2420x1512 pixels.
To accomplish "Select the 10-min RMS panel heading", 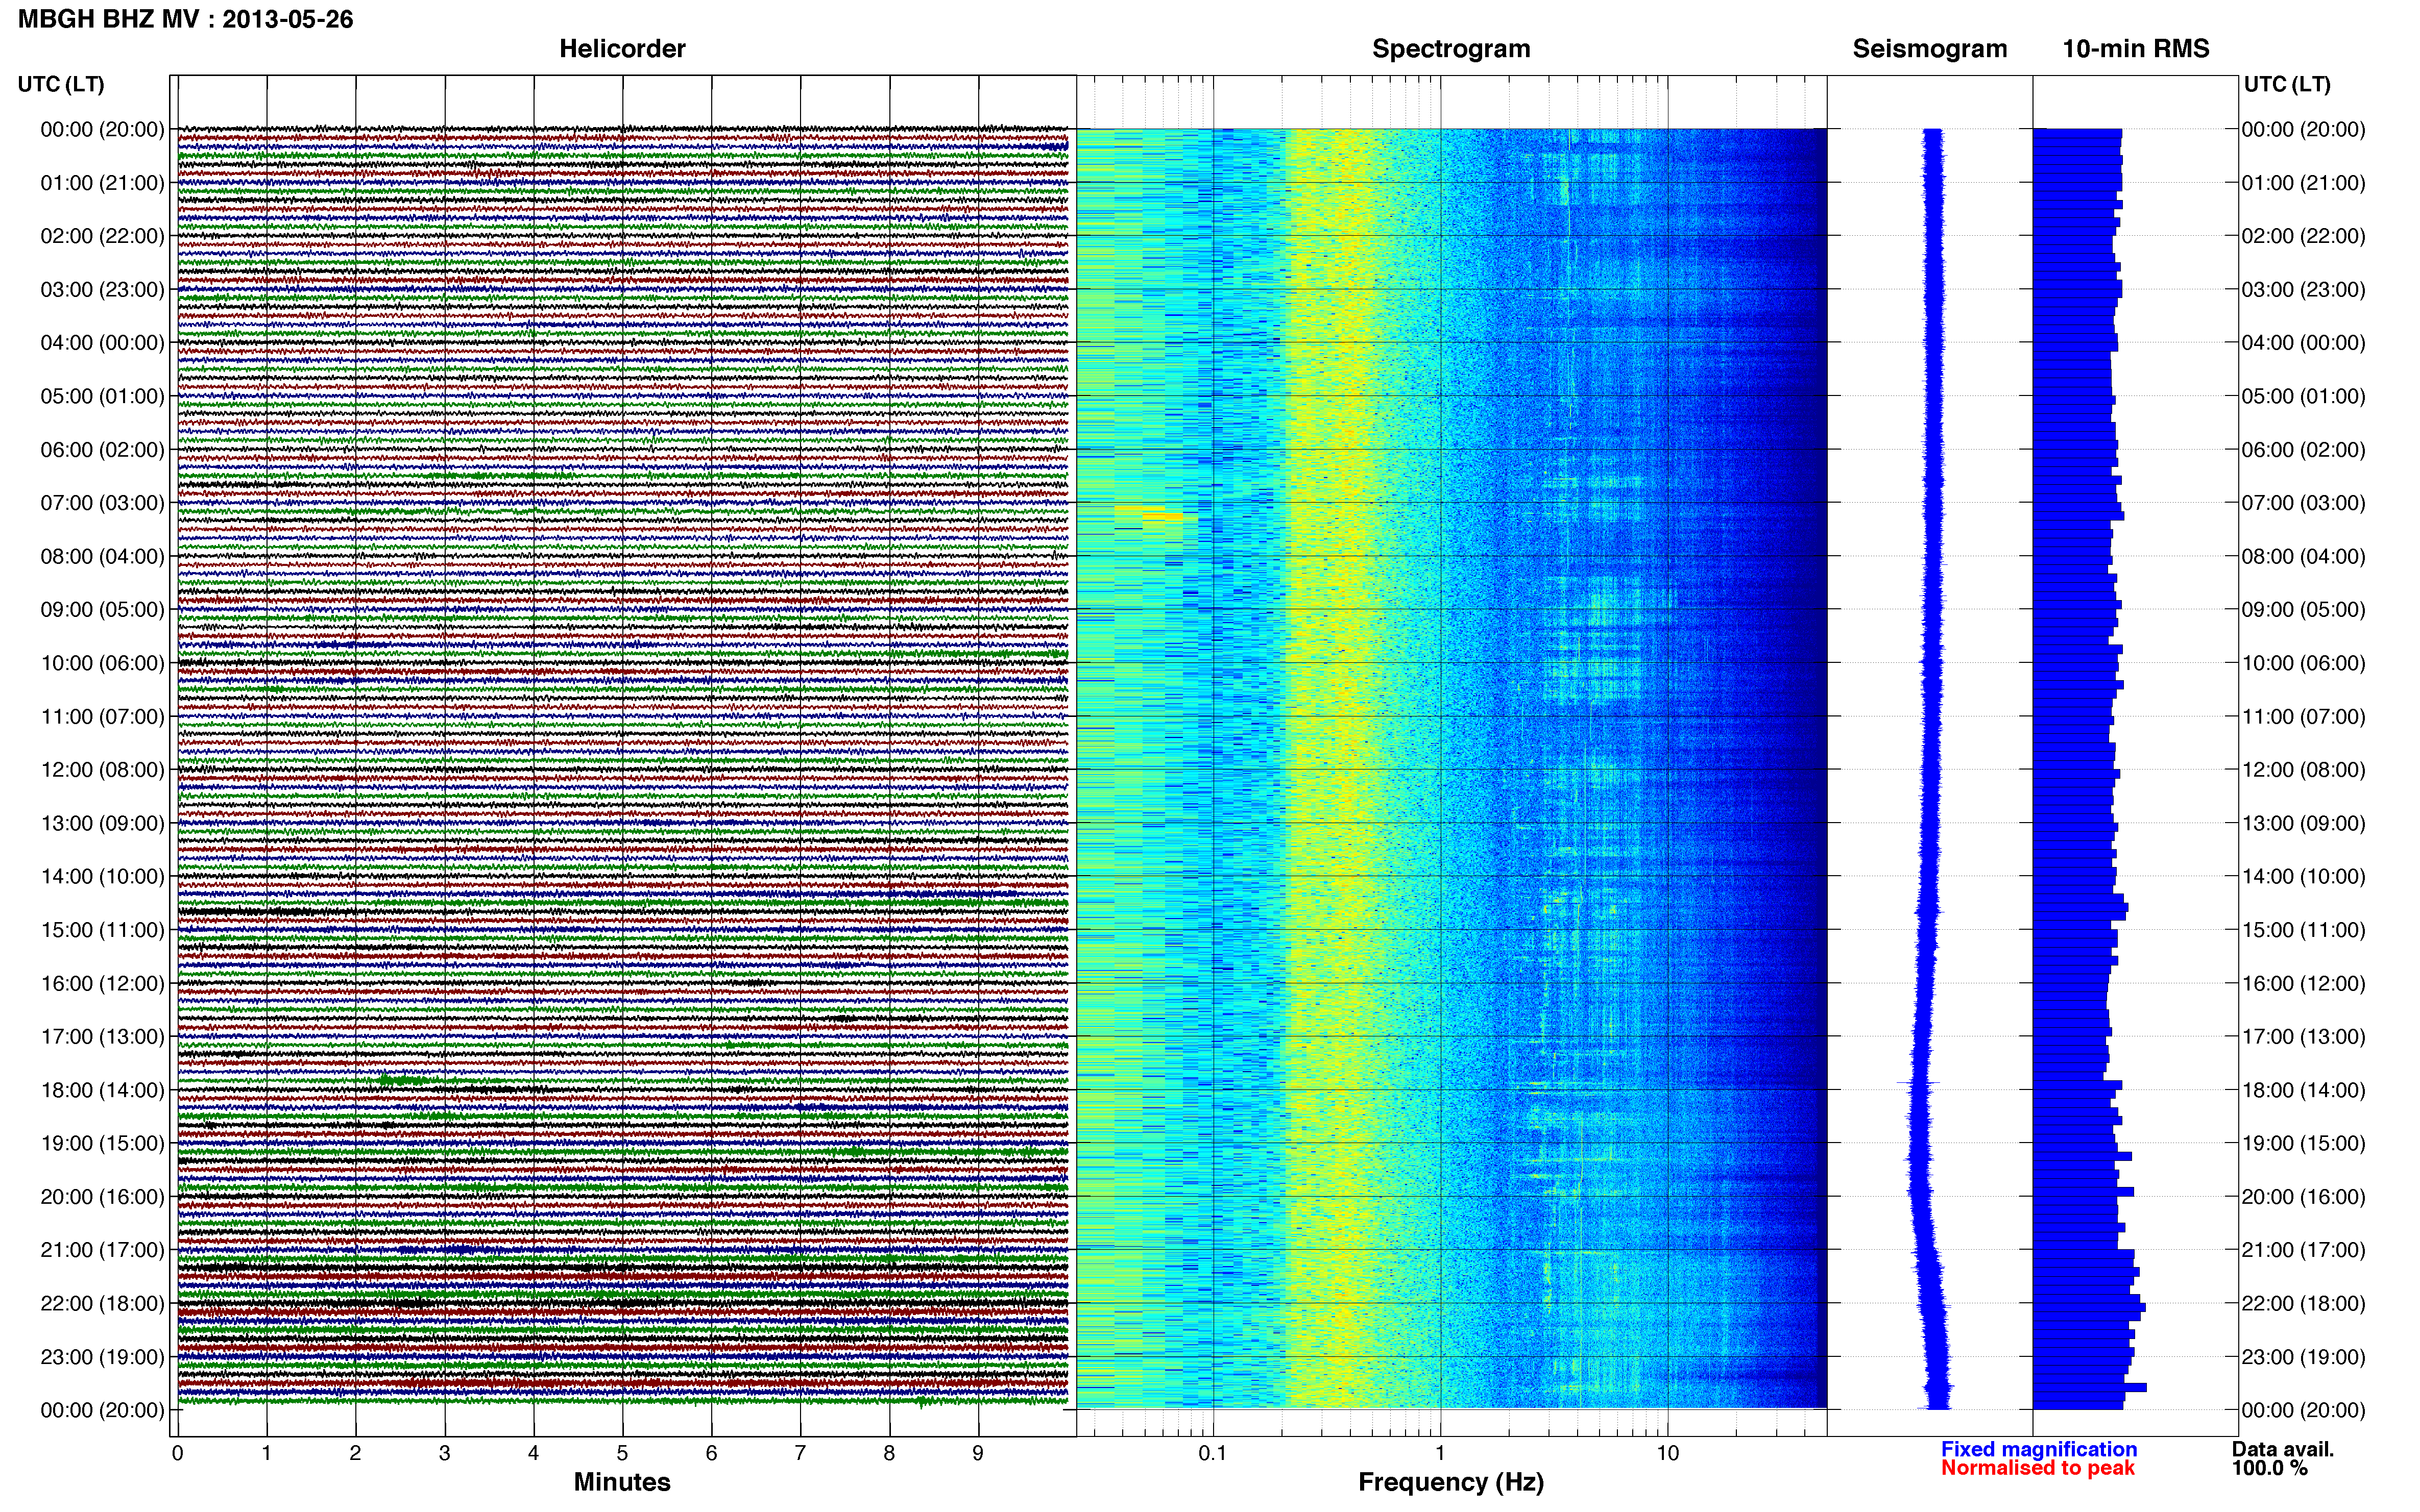I will (x=2136, y=49).
